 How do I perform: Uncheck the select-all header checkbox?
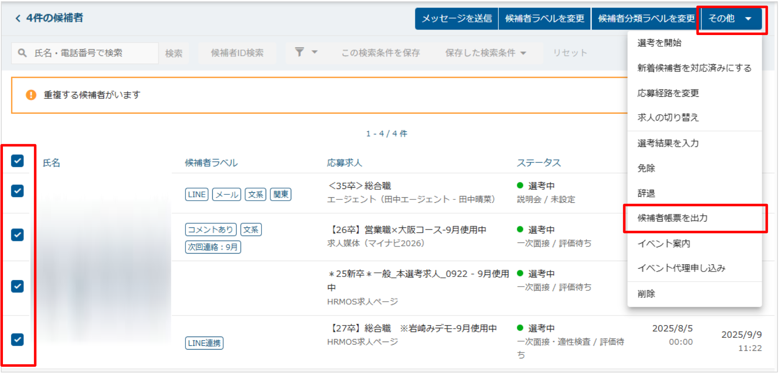click(x=18, y=161)
